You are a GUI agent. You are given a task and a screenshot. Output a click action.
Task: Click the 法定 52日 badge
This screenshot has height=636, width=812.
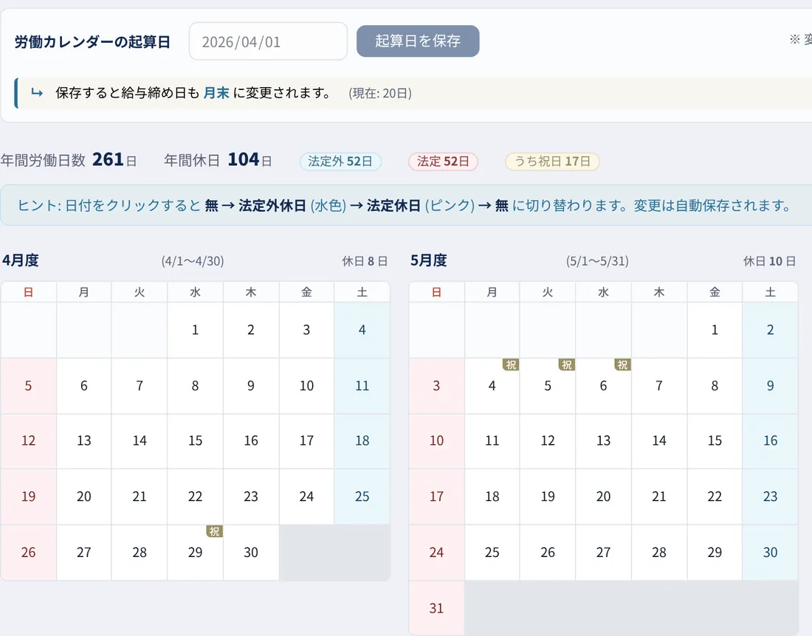443,162
